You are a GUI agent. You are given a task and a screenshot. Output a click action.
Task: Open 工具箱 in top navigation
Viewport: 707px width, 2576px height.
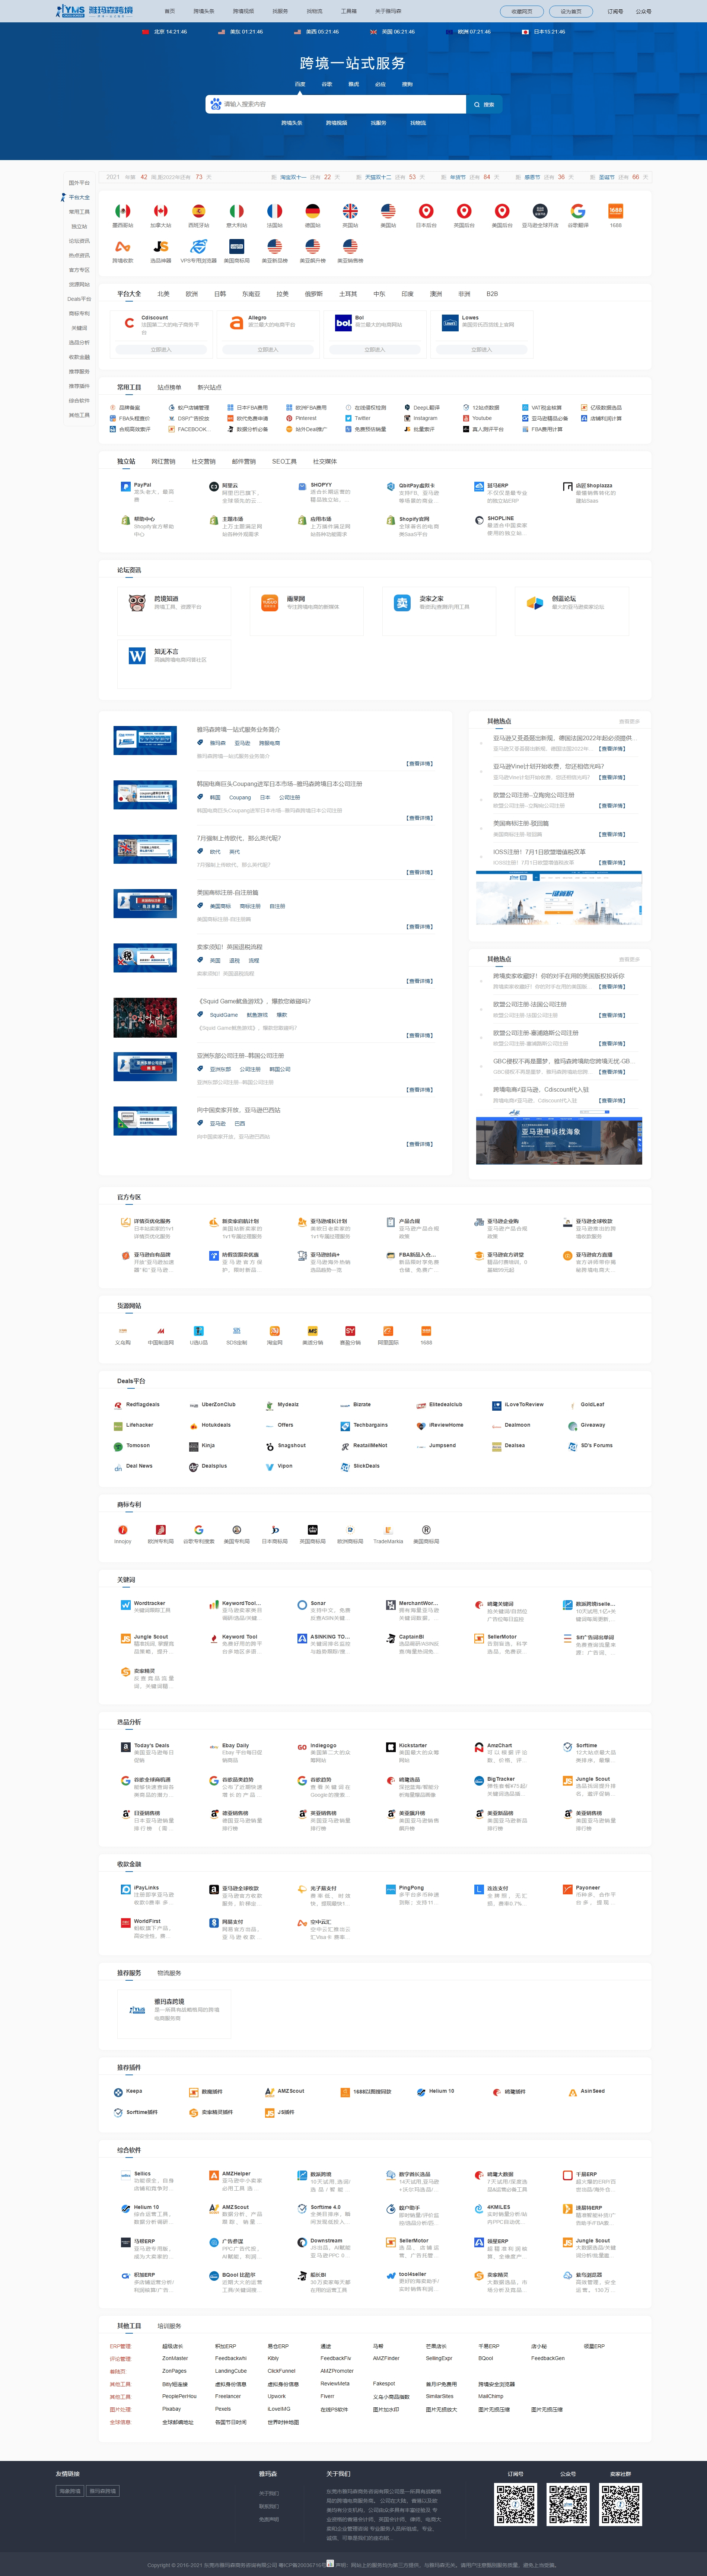pos(349,11)
